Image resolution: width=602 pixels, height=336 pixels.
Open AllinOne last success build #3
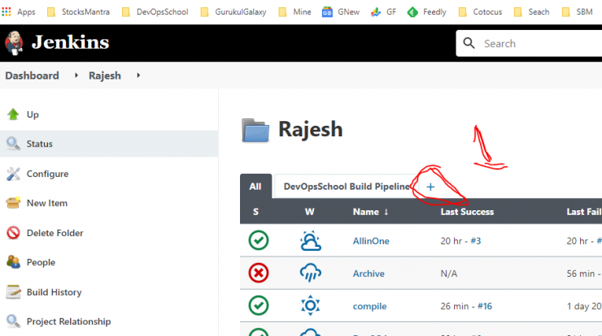point(476,241)
